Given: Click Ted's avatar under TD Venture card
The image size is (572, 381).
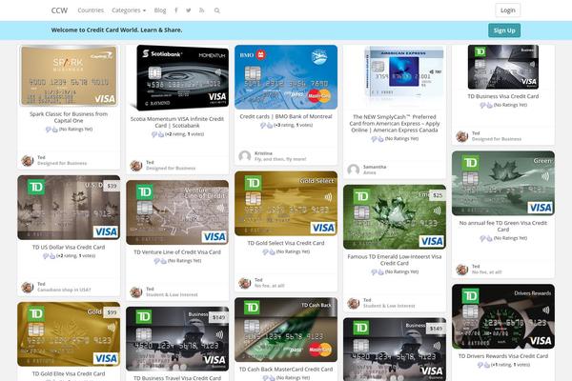Looking at the screenshot, I should (136, 292).
